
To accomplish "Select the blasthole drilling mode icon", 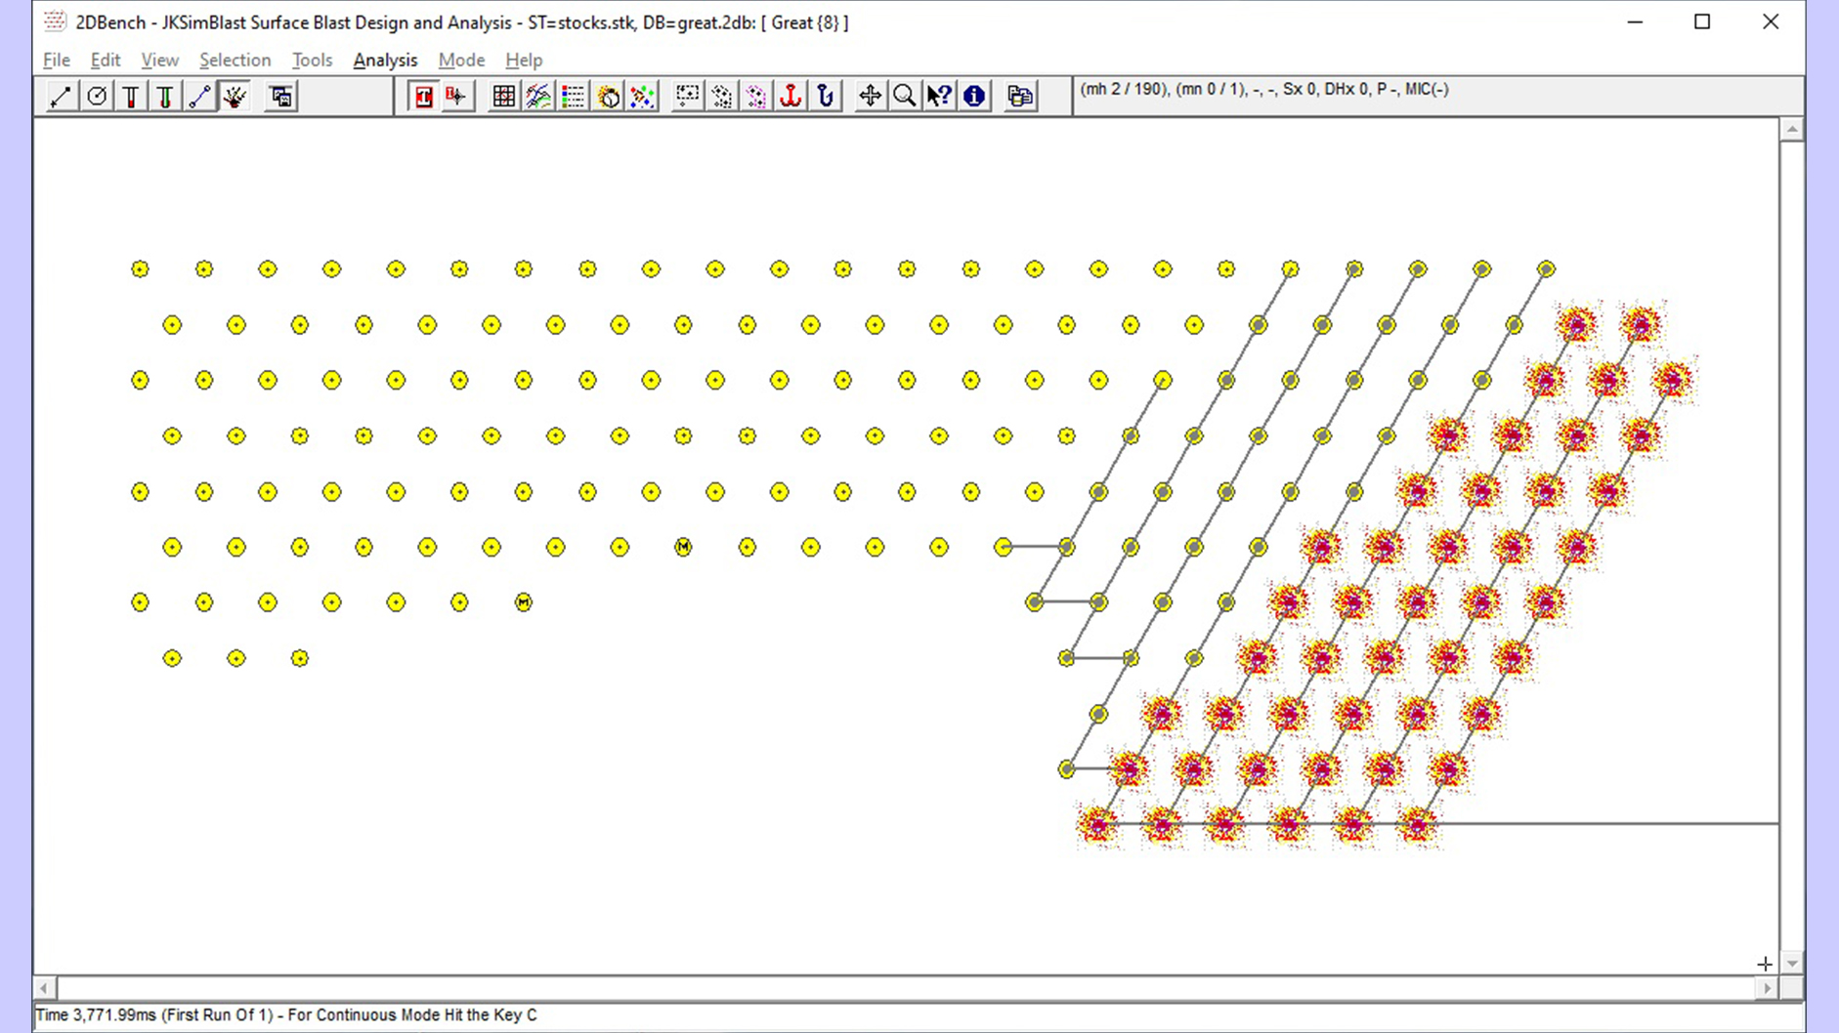I will pos(96,97).
